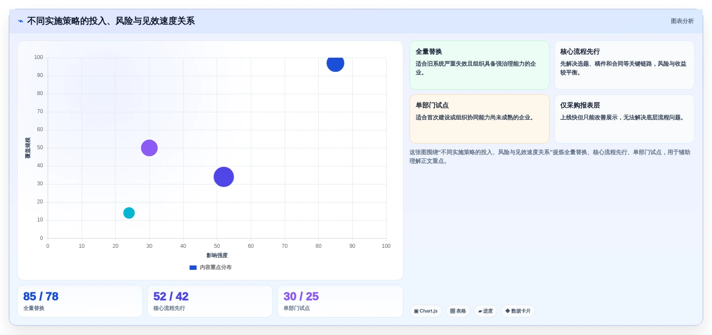Click the 内容重点分布 legend label
712x335 pixels.
point(216,268)
